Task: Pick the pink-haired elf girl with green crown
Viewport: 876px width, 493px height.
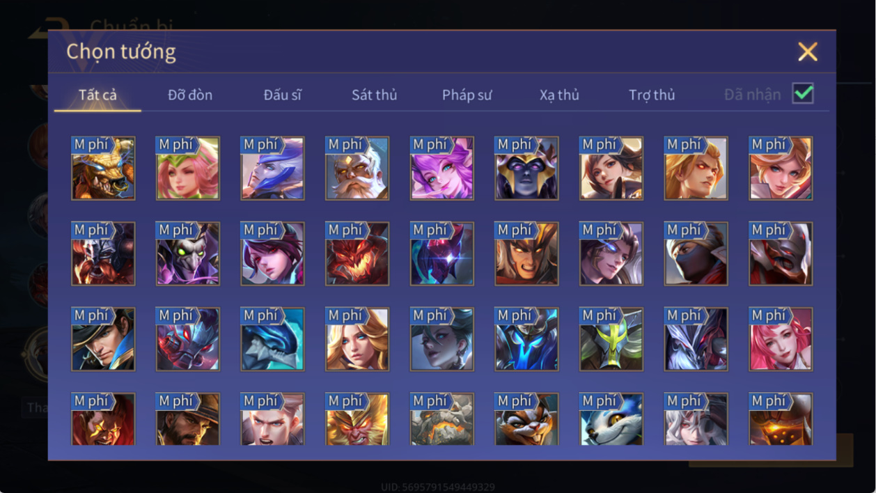Action: coord(187,168)
